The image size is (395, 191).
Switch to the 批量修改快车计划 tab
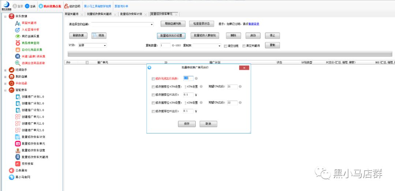131,14
